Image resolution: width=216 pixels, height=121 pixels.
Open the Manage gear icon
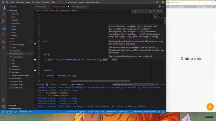[x=3, y=107]
